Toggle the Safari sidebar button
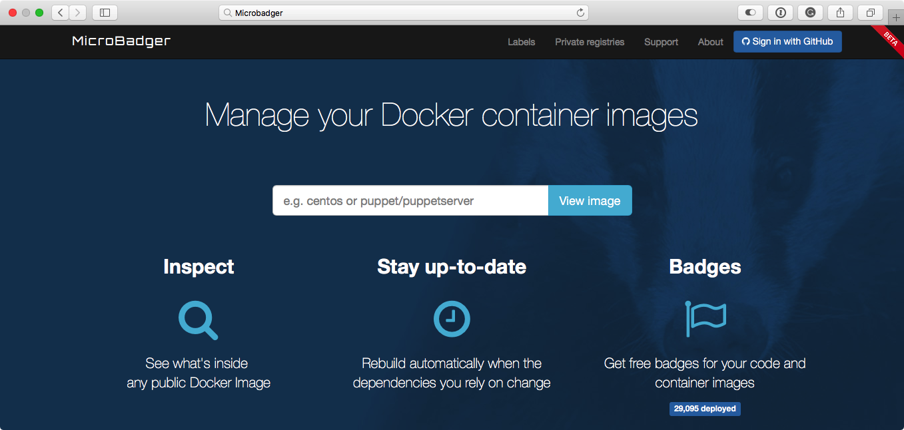The height and width of the screenshot is (430, 904). click(105, 13)
